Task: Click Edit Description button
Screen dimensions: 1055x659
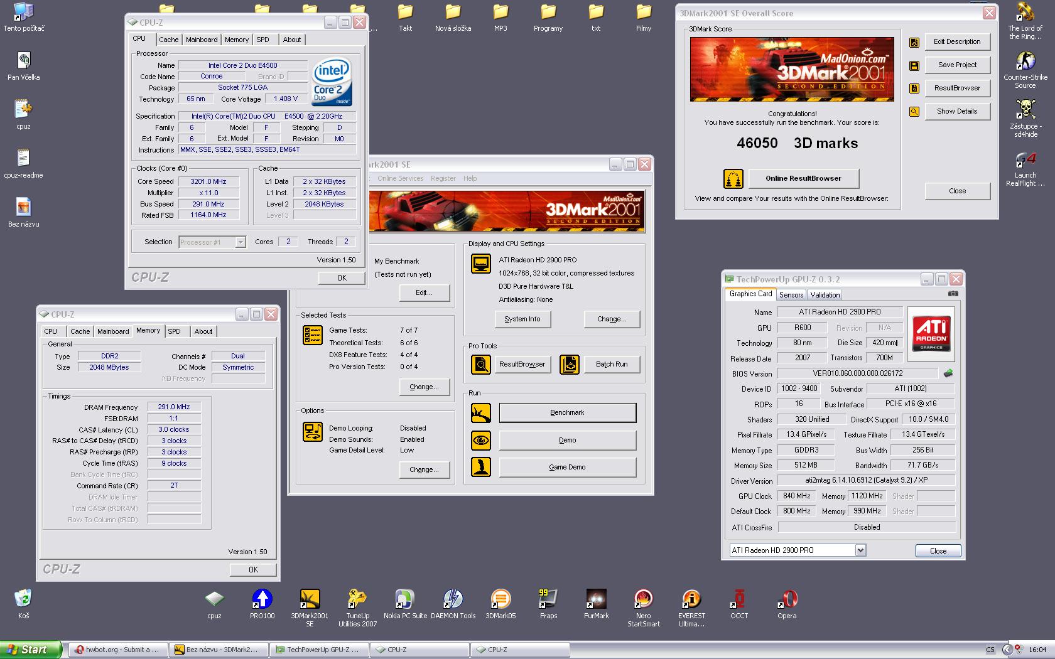Action: 957,42
